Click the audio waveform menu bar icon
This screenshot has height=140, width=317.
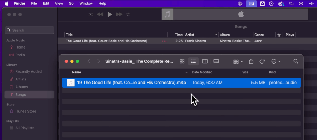click(x=311, y=3)
